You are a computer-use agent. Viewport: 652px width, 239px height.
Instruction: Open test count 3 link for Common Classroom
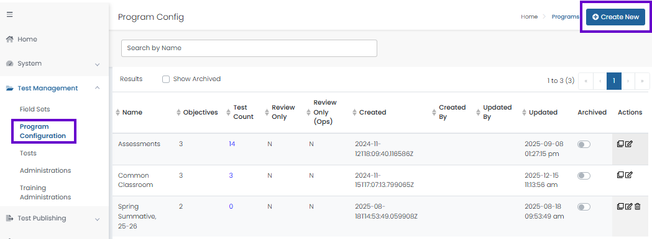[x=231, y=175]
